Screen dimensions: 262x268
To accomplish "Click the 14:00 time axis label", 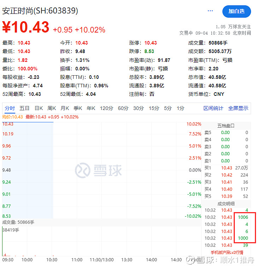I will tap(151, 260).
